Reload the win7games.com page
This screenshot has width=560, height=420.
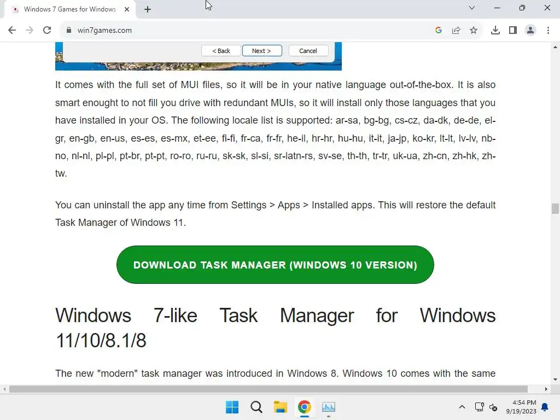tap(47, 31)
